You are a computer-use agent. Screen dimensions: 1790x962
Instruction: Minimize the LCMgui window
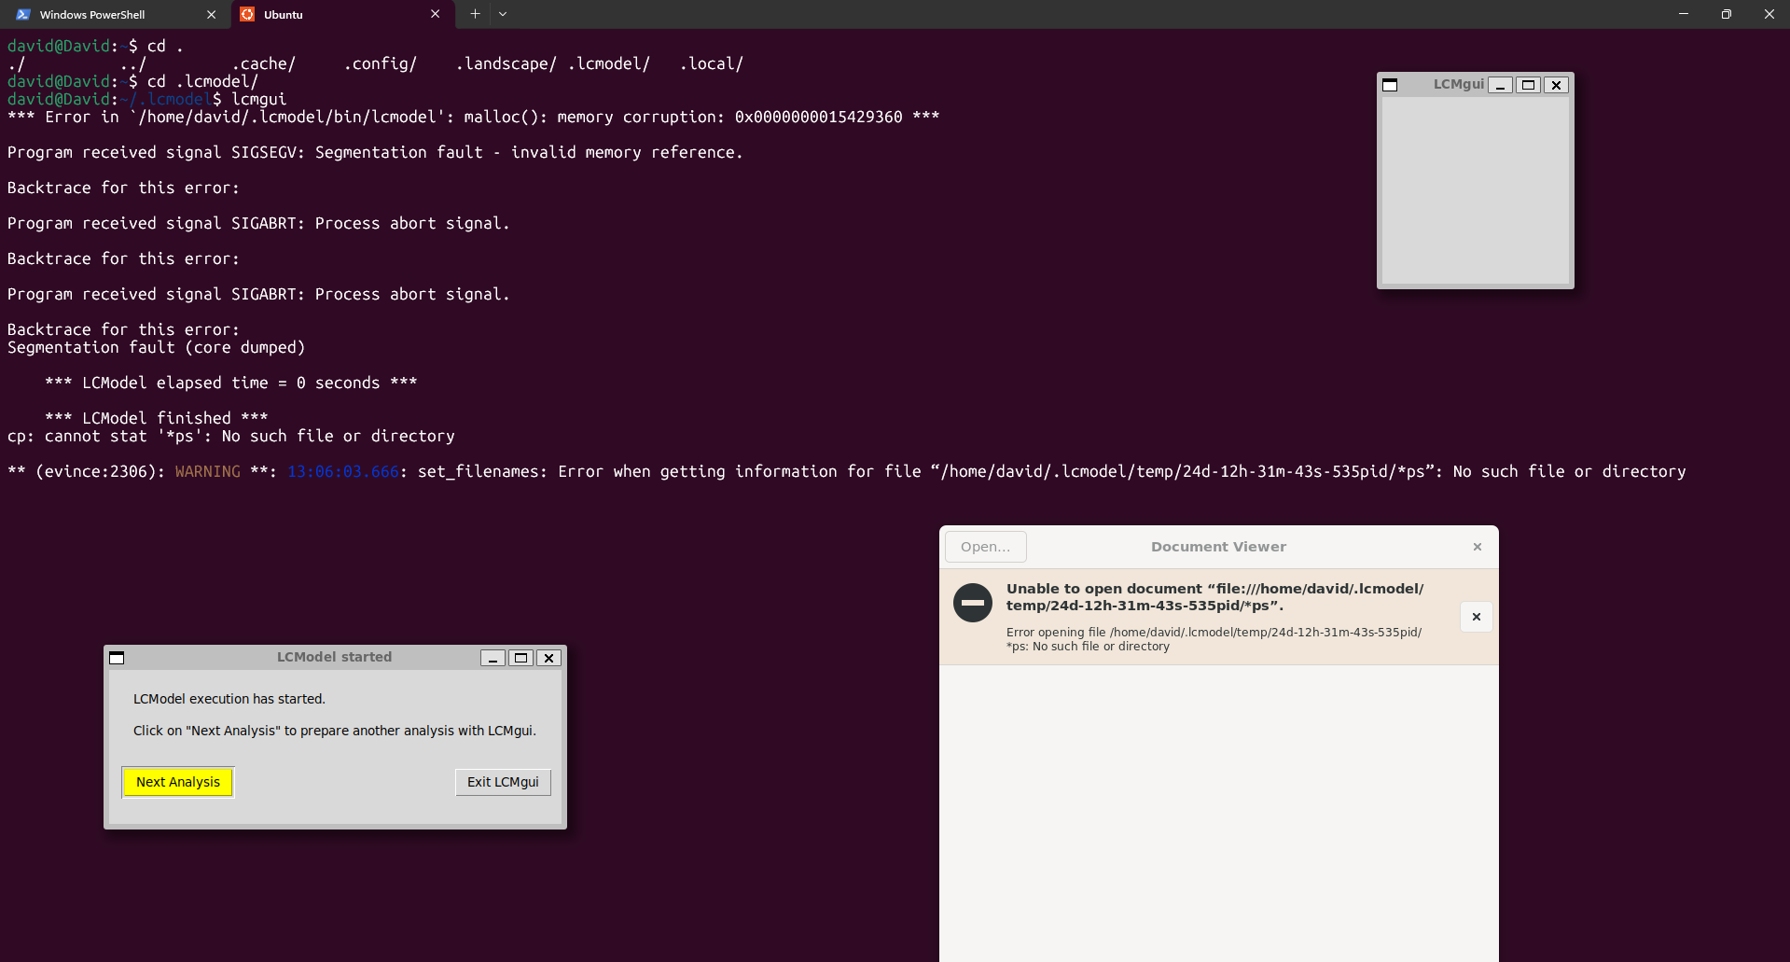[x=1500, y=85]
